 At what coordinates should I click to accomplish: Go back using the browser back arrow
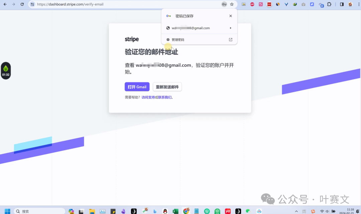(x=5, y=4)
